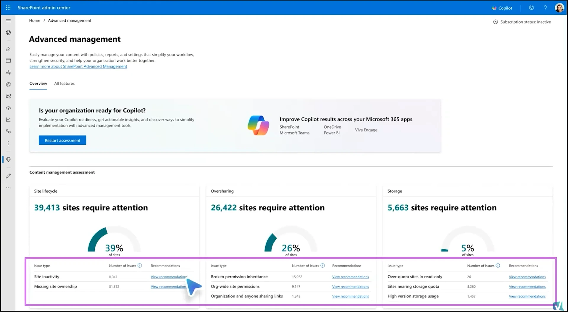The image size is (568, 312).
Task: Expand the vertical ellipsis in sidebar
Action: point(8,143)
